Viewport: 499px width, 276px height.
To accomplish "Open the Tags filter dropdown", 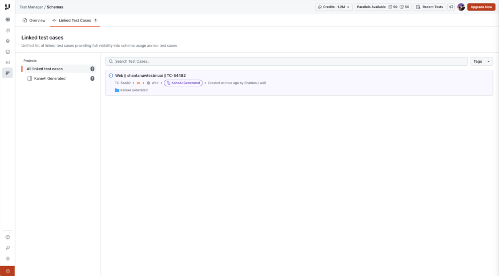I will point(481,61).
